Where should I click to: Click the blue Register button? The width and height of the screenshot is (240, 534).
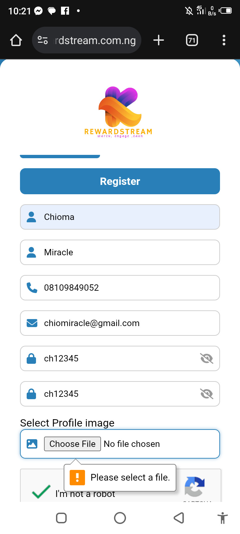pos(120,181)
